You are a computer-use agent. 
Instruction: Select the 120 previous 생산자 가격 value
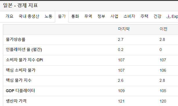pos(163,101)
